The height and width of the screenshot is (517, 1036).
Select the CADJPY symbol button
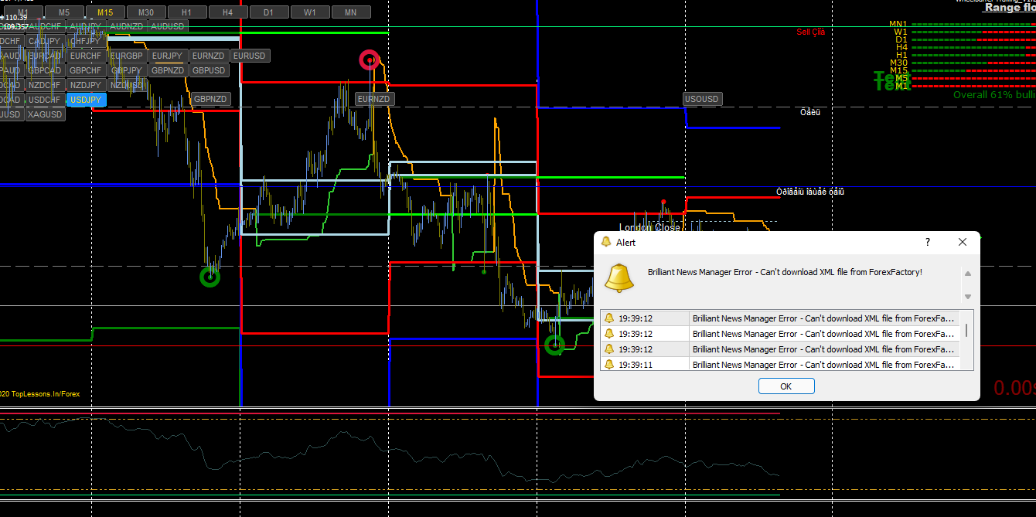(45, 41)
